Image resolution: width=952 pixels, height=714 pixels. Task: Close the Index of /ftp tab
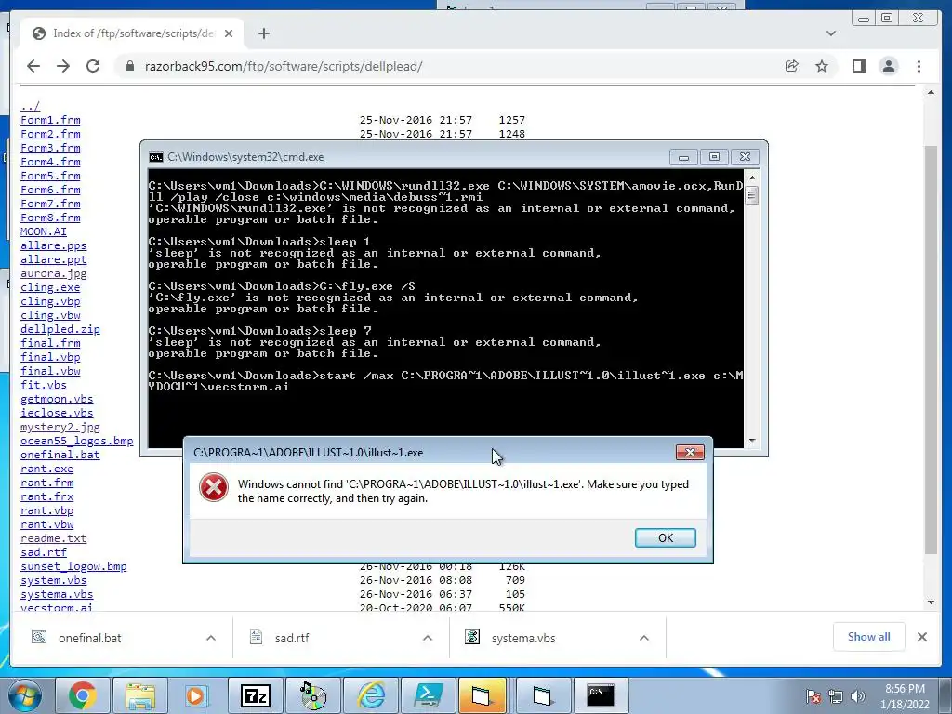(229, 33)
